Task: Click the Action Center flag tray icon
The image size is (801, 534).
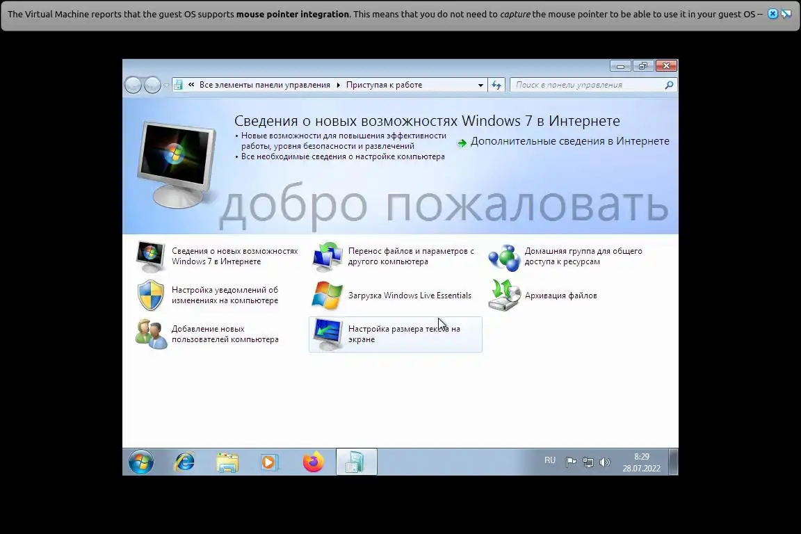Action: tap(571, 462)
